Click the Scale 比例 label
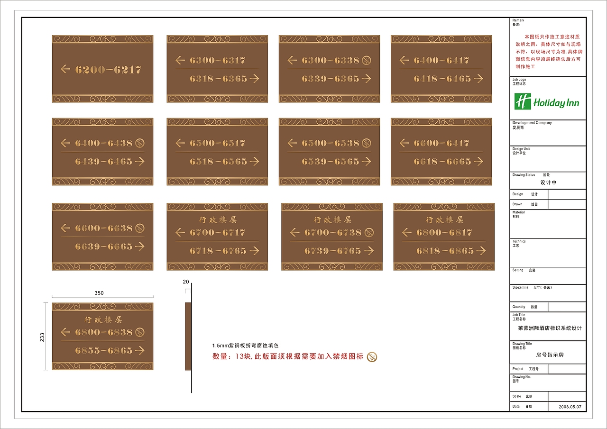The image size is (607, 429). coord(523,396)
